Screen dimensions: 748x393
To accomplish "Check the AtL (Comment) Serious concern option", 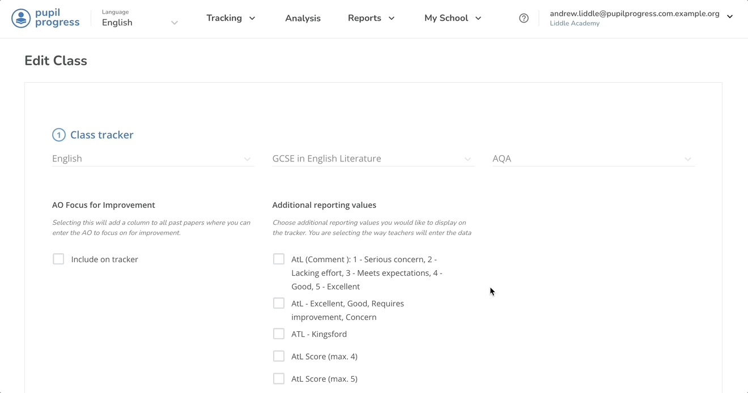I will point(279,259).
